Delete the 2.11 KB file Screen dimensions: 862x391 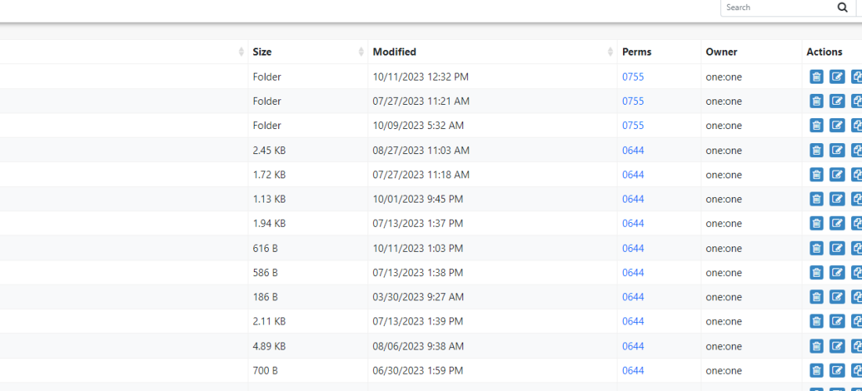pyautogui.click(x=817, y=321)
